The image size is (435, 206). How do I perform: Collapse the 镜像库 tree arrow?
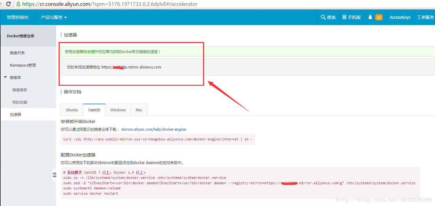pyautogui.click(x=5, y=77)
